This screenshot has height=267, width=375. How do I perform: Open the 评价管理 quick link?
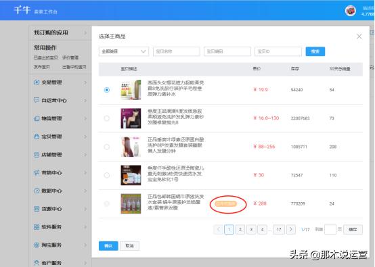click(70, 57)
